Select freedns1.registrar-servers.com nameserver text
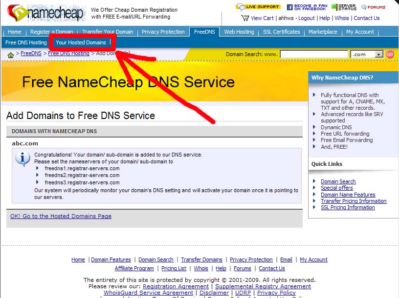399x298 pixels. (x=82, y=168)
